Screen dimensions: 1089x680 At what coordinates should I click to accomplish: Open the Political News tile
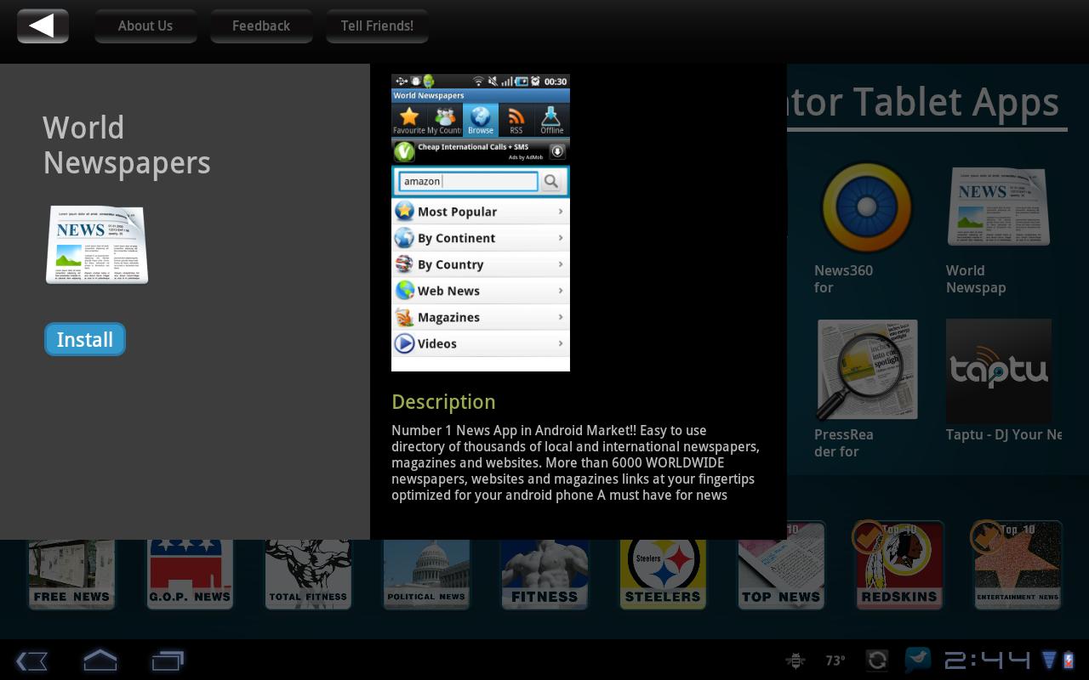pyautogui.click(x=426, y=573)
